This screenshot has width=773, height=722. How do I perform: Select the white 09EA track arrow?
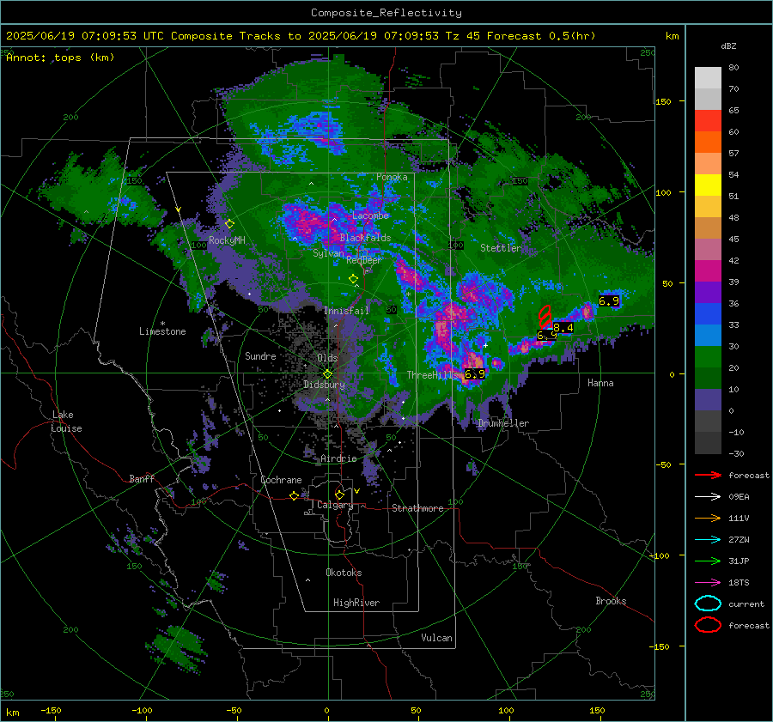[x=708, y=497]
